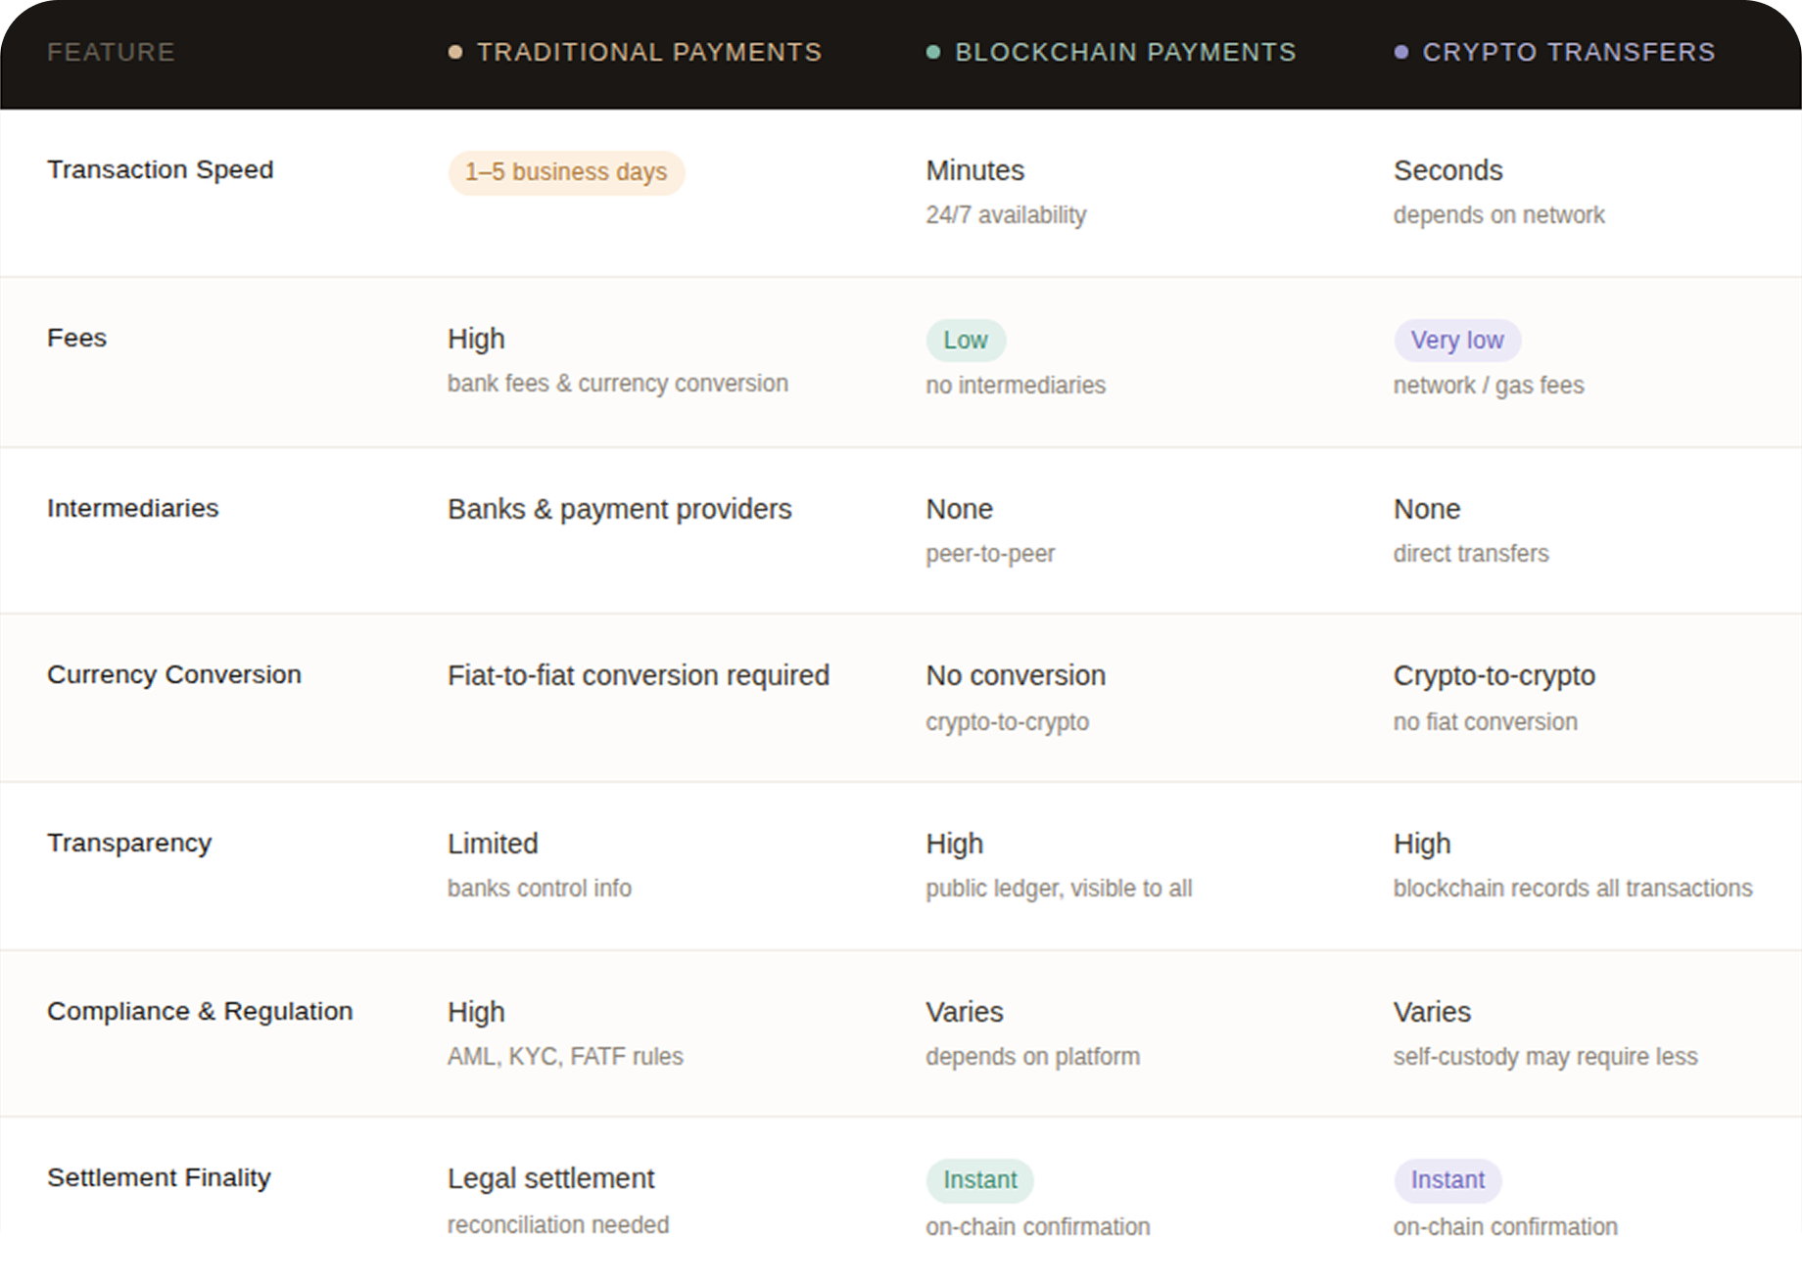Click the FEATURE header label
The height and width of the screenshot is (1282, 1802).
click(x=111, y=52)
